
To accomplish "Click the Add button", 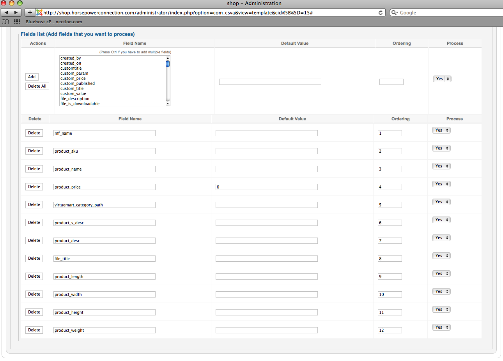I will coord(32,77).
